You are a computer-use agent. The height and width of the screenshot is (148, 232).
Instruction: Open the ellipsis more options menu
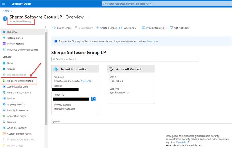(89, 17)
